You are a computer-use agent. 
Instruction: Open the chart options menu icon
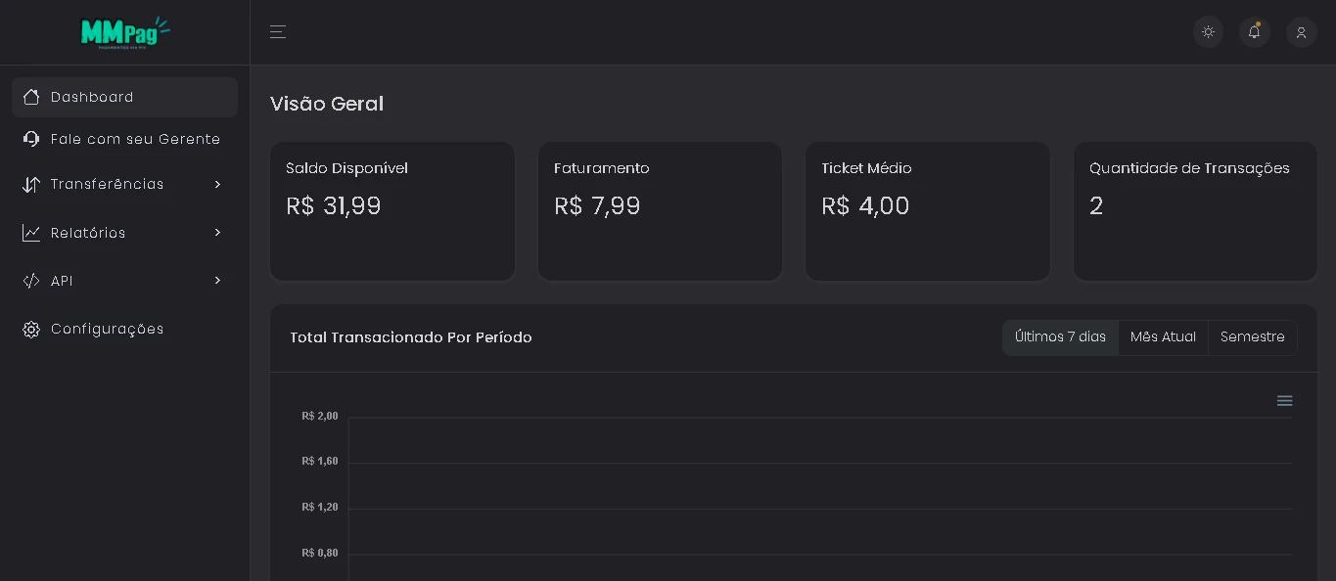(1284, 401)
